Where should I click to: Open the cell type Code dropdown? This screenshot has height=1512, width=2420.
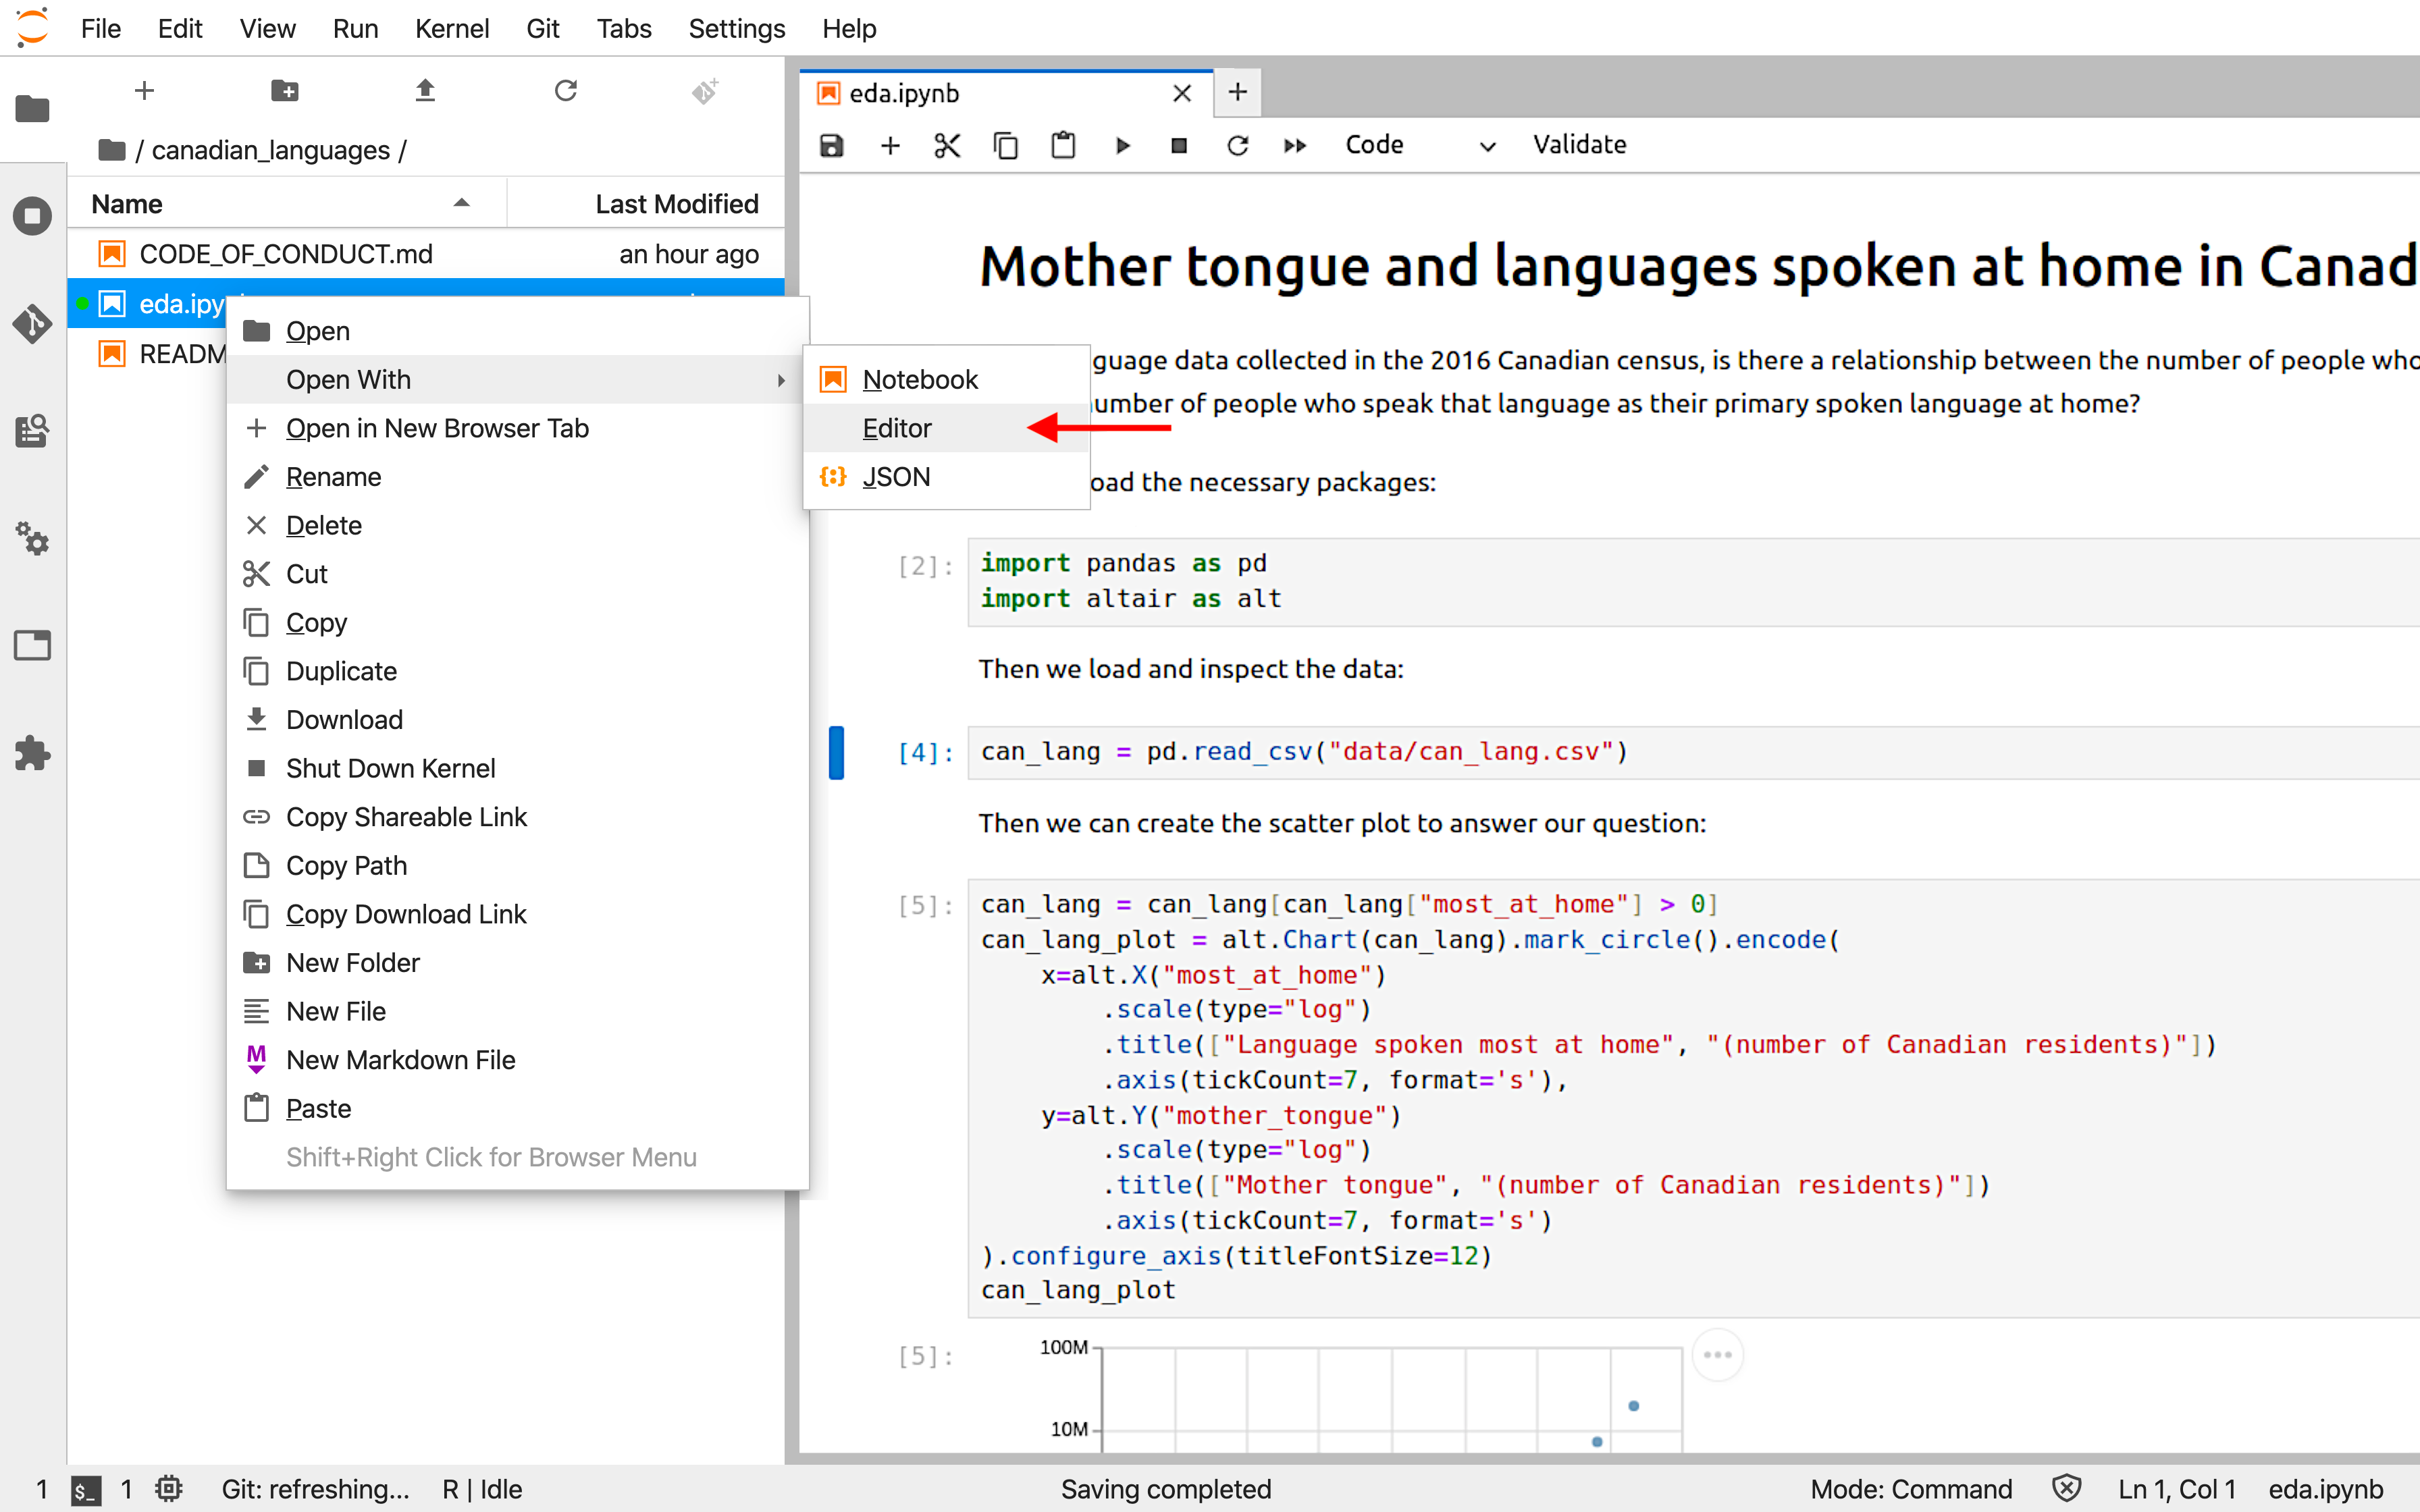(x=1420, y=146)
